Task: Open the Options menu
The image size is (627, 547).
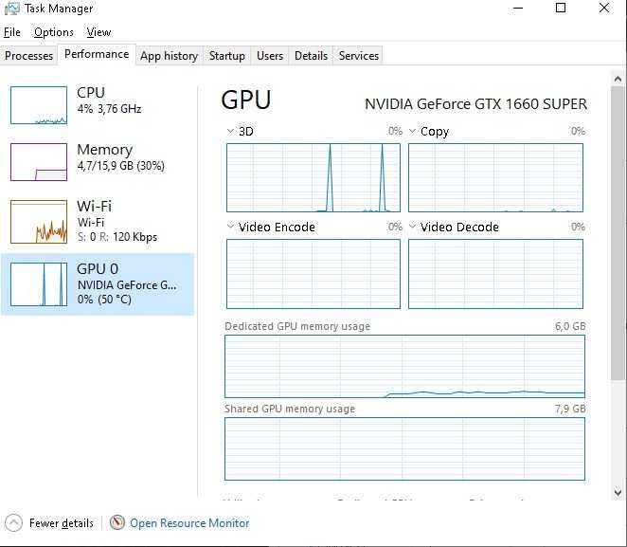Action: point(54,32)
